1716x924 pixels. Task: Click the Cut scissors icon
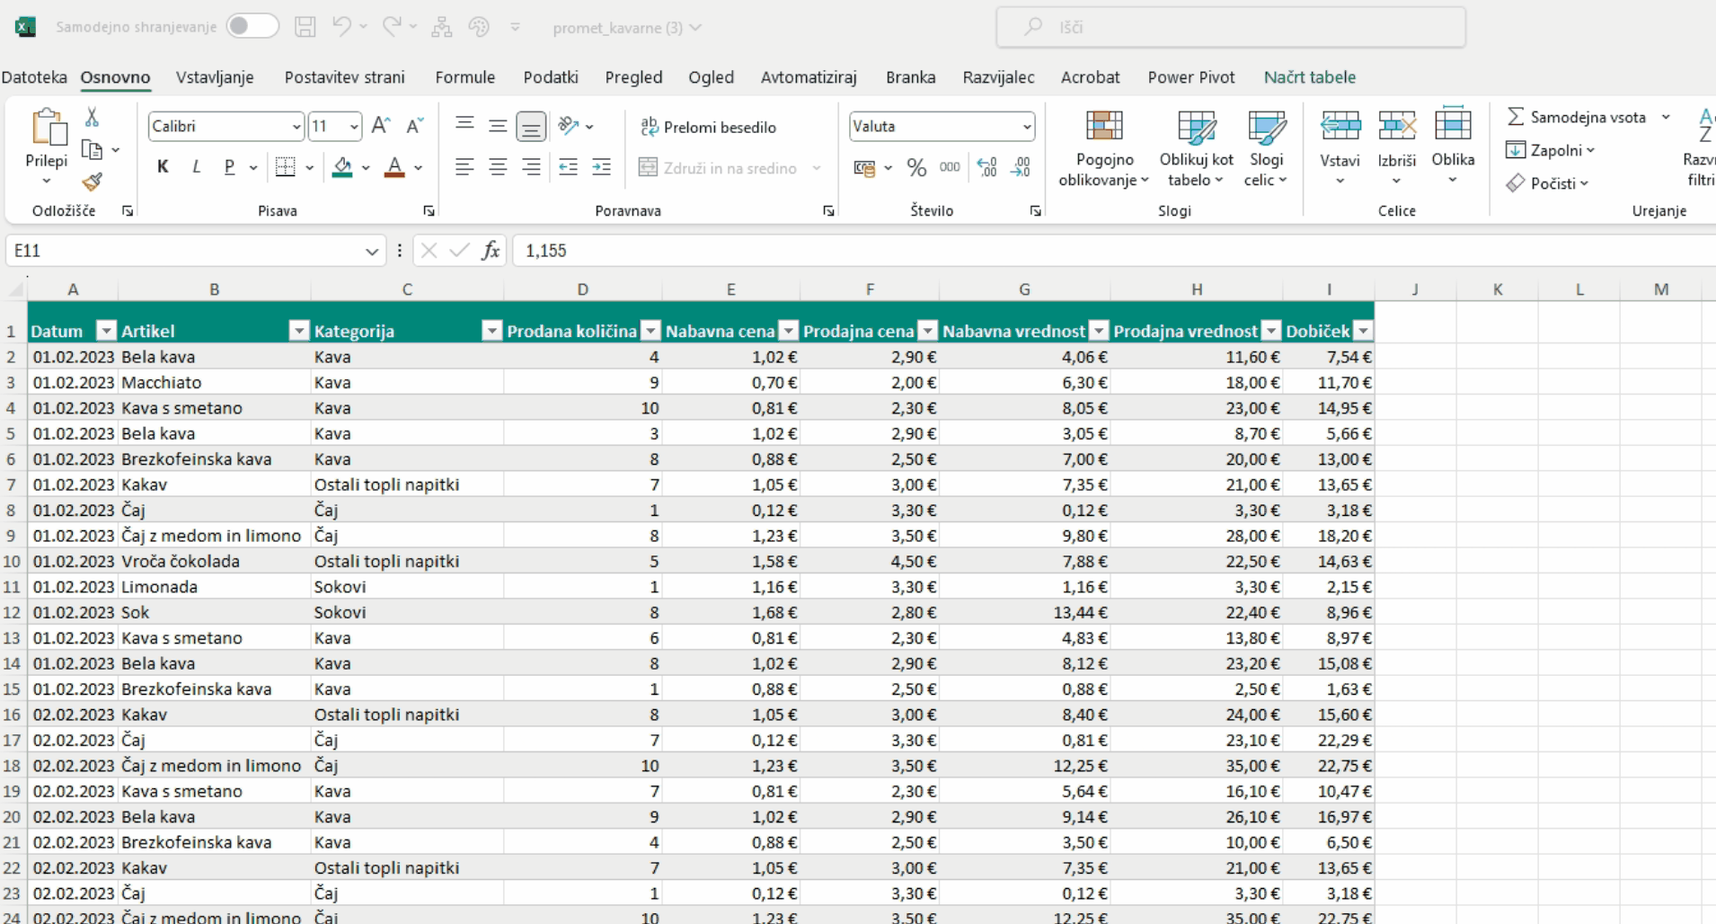click(x=92, y=118)
